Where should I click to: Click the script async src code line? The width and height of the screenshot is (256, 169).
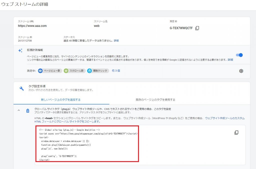click(x=88, y=133)
